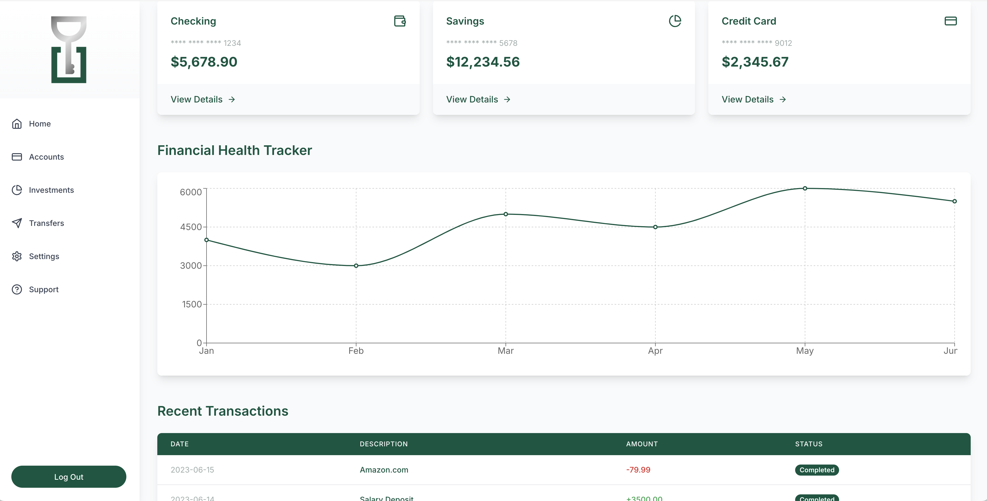Click the pie chart icon on the Savings card
The image size is (987, 501).
(x=675, y=21)
